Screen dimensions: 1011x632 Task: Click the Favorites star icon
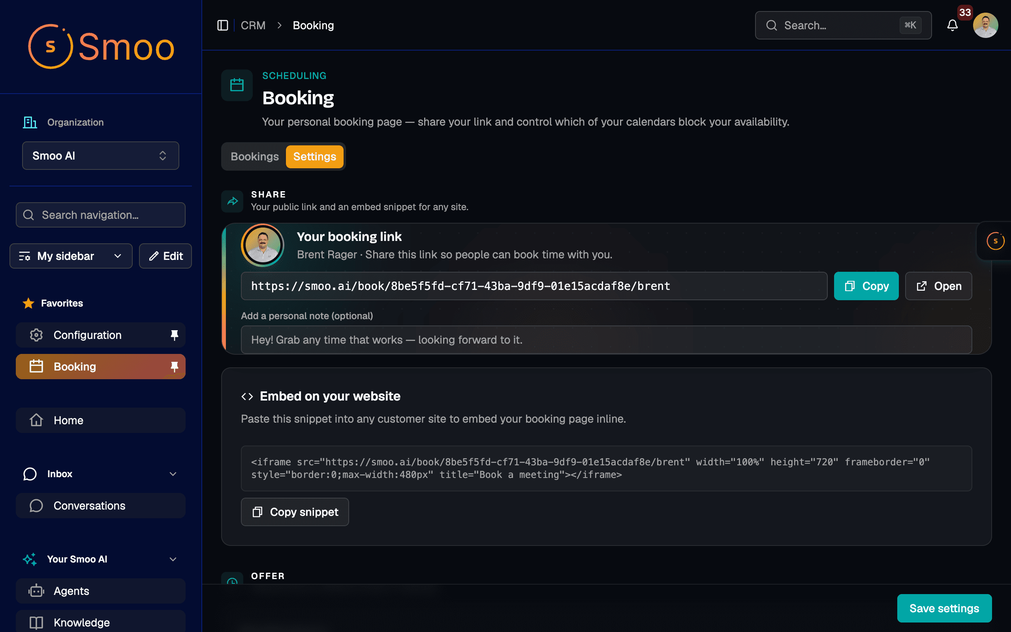[28, 303]
